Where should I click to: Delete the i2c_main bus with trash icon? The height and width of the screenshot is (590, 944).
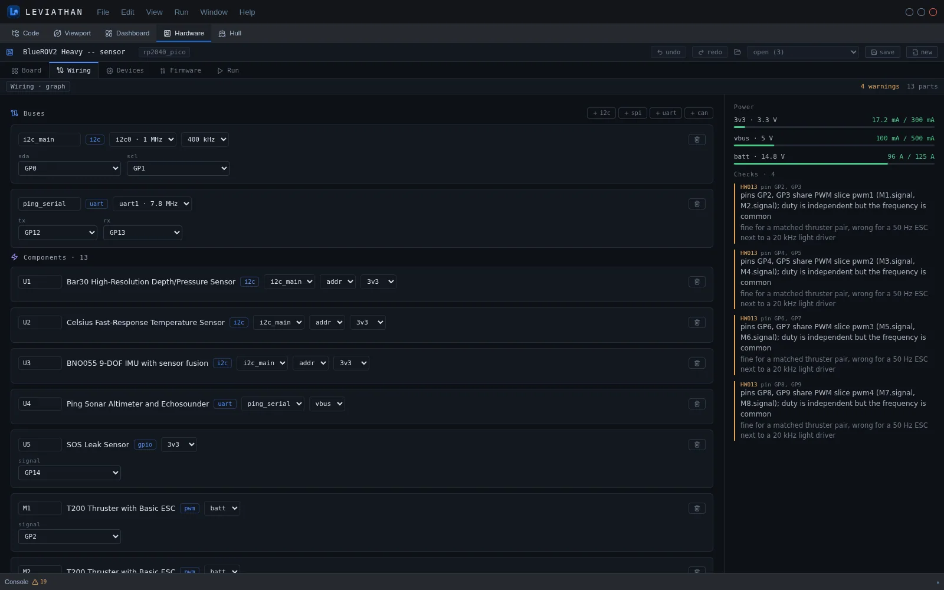point(697,140)
